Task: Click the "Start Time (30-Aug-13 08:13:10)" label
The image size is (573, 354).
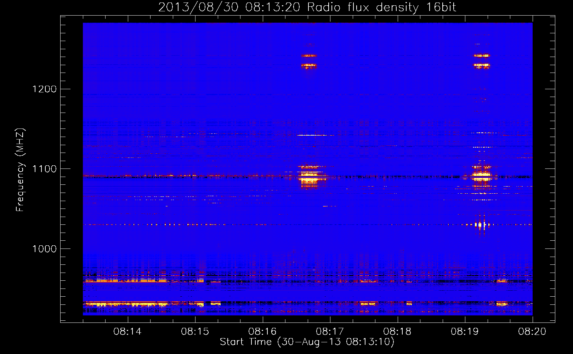Action: pyautogui.click(x=307, y=342)
